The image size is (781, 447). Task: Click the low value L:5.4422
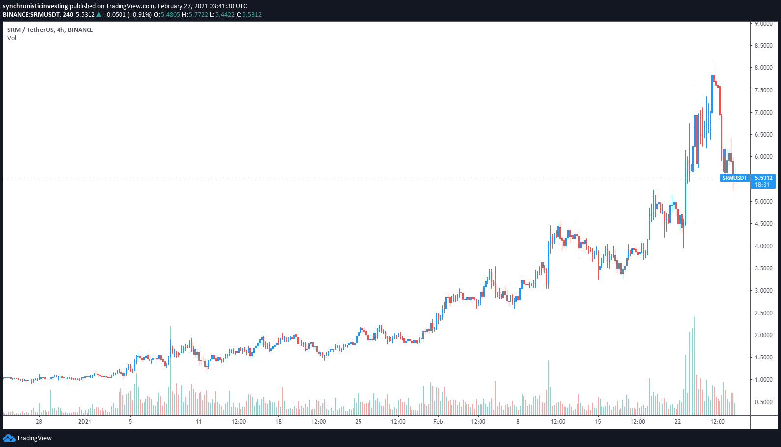pyautogui.click(x=222, y=15)
